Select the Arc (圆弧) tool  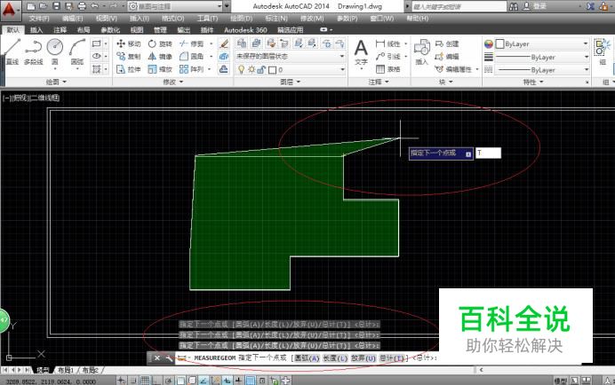click(76, 51)
